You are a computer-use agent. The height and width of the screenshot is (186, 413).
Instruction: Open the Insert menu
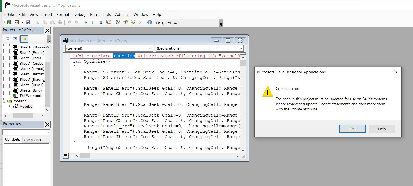point(47,15)
